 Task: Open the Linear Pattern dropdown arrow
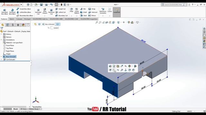tap(77, 16)
